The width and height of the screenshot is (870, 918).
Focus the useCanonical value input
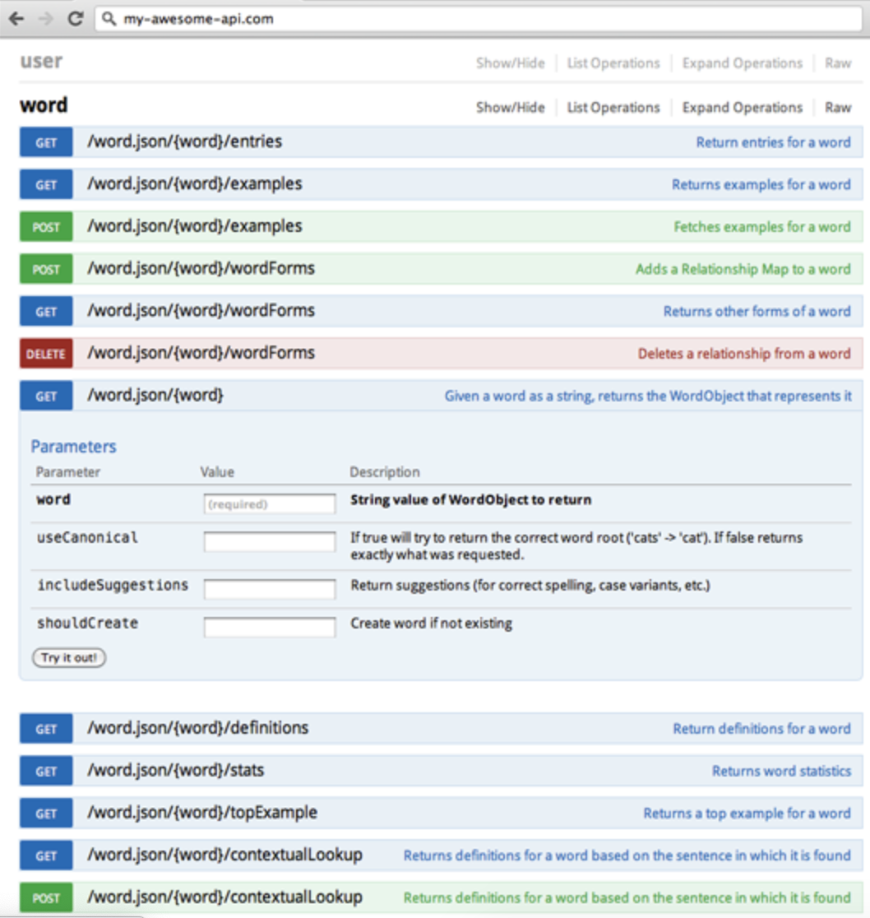coord(270,541)
